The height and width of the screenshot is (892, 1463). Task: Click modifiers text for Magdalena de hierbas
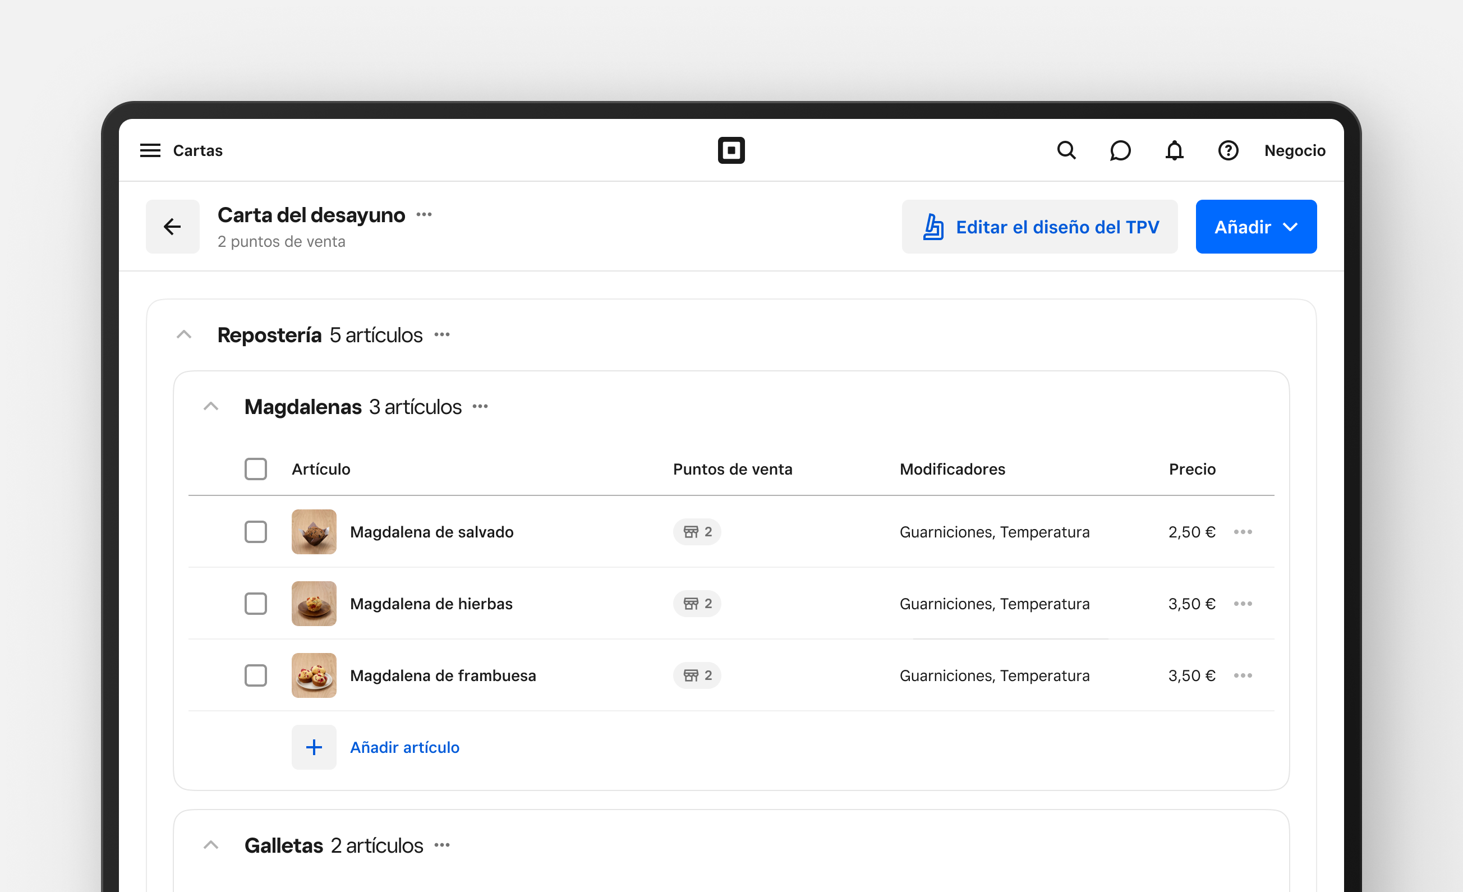995,604
